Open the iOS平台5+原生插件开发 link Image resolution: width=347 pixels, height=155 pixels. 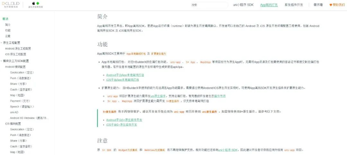(x=121, y=125)
